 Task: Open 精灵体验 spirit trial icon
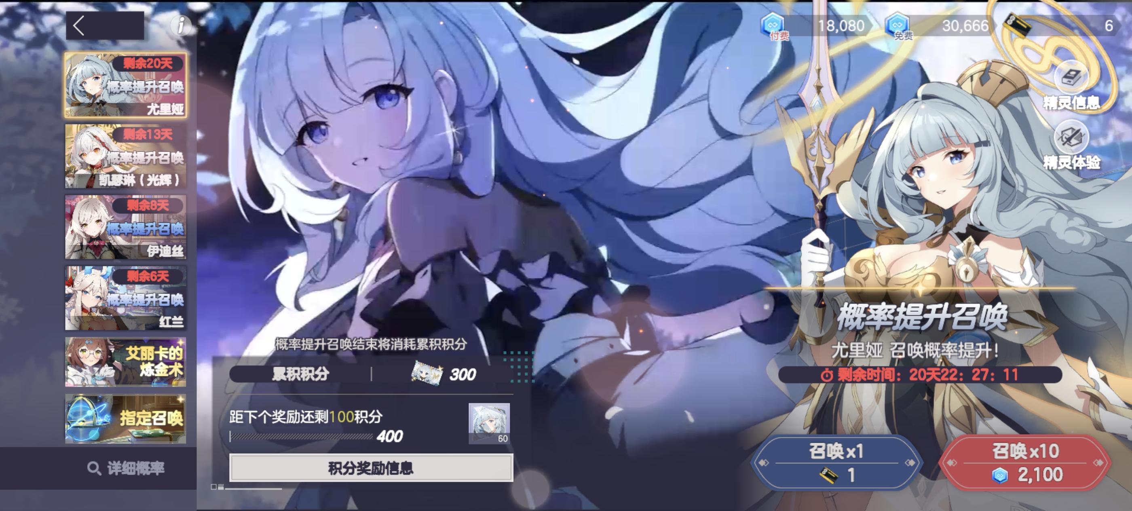(1071, 137)
